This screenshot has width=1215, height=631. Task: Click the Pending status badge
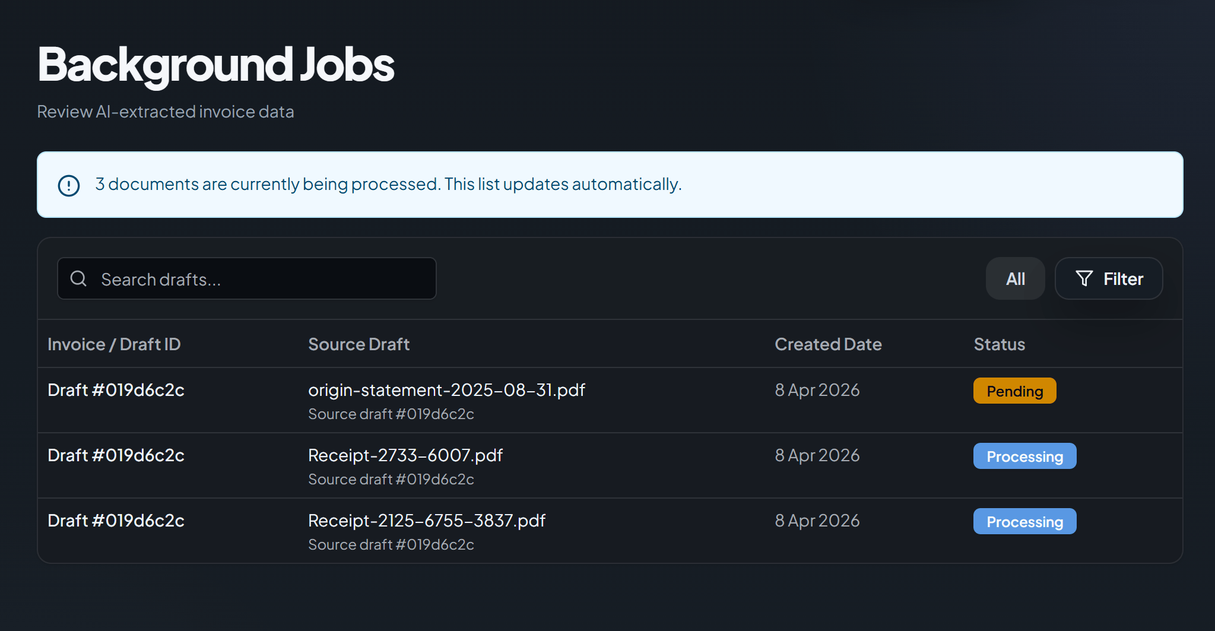pos(1014,391)
